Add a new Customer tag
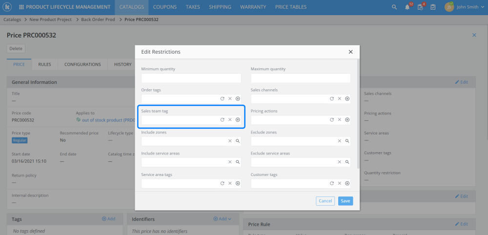Viewport: 488px width, 235px height. [x=347, y=183]
